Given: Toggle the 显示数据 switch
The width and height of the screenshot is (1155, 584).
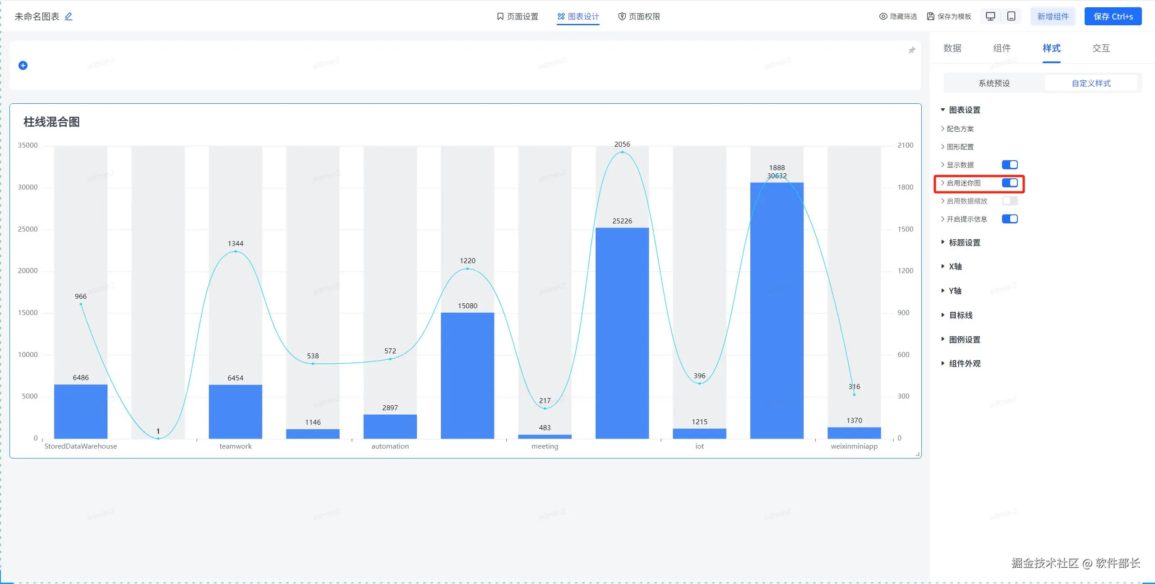Looking at the screenshot, I should point(1009,165).
